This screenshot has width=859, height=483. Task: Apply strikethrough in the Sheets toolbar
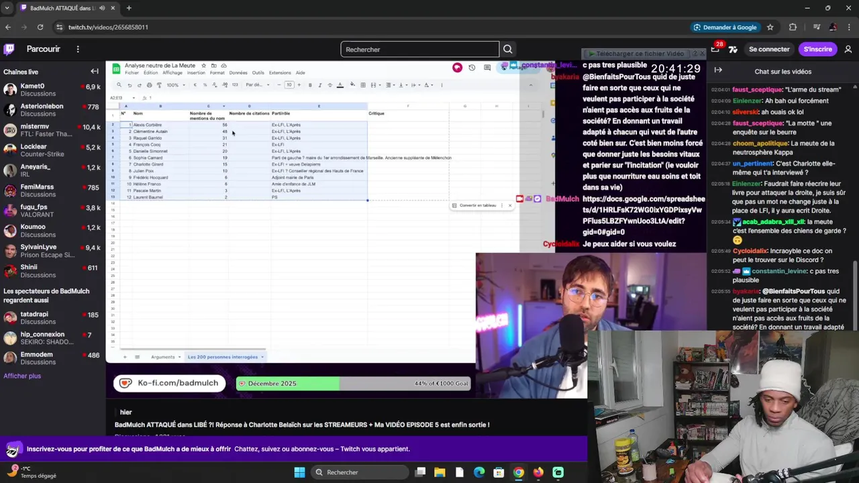(330, 85)
